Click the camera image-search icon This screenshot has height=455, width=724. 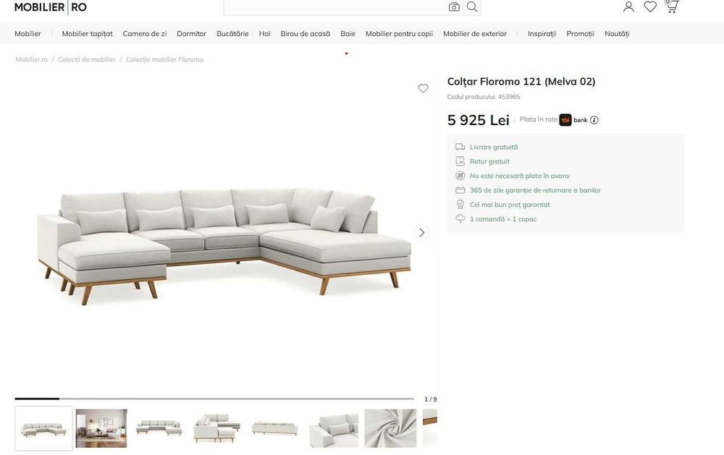click(454, 7)
